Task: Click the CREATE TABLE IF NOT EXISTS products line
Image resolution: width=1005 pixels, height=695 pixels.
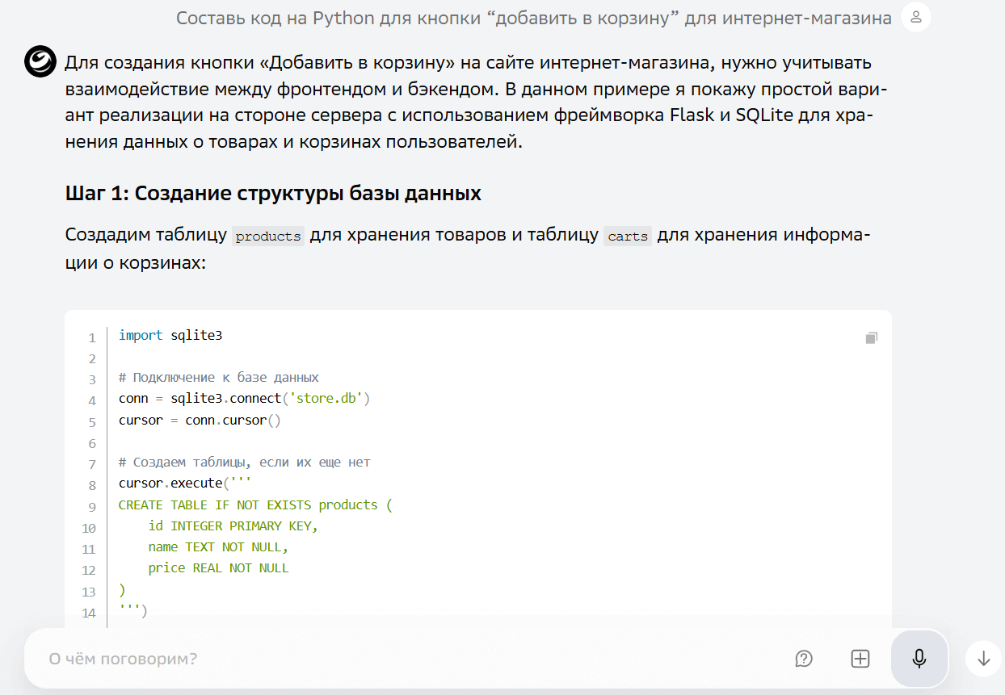Action: (x=255, y=505)
